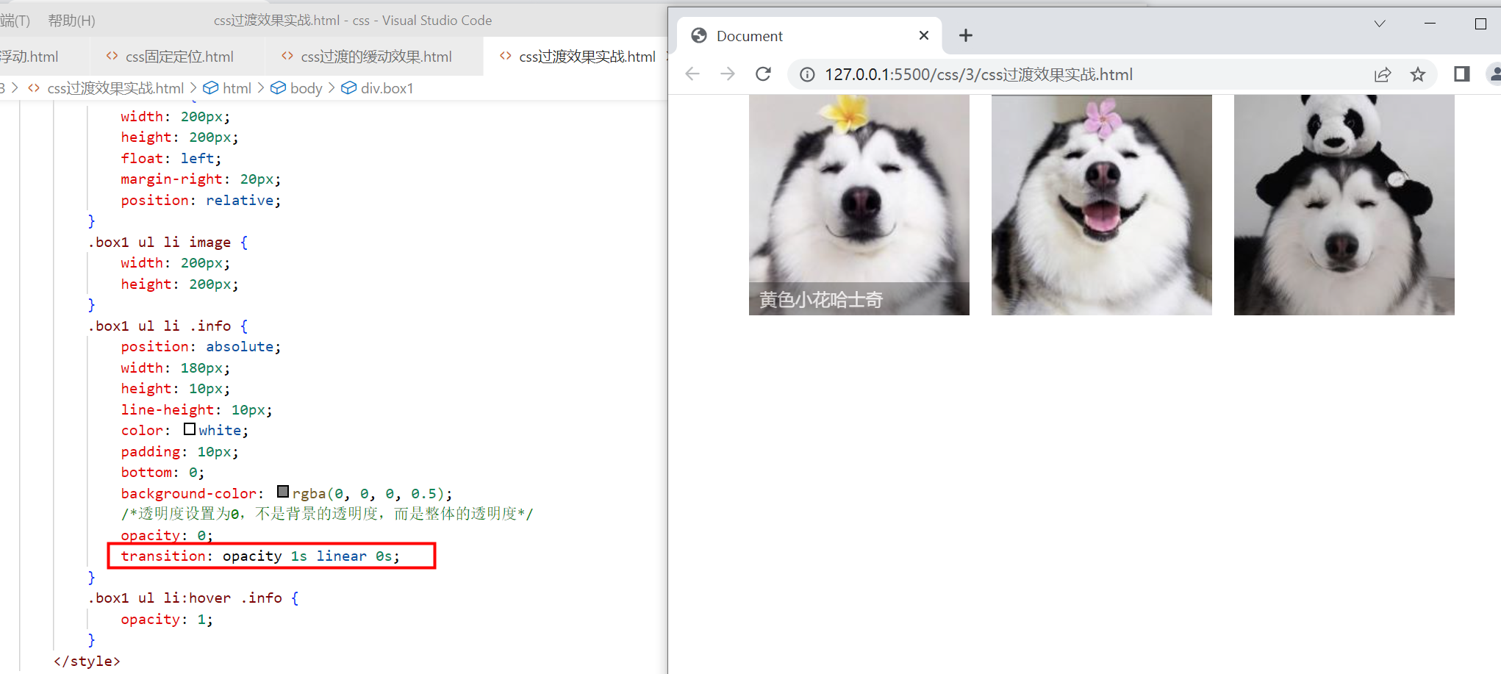
Task: Click the transition: opacity 1s linear line
Action: (x=260, y=556)
